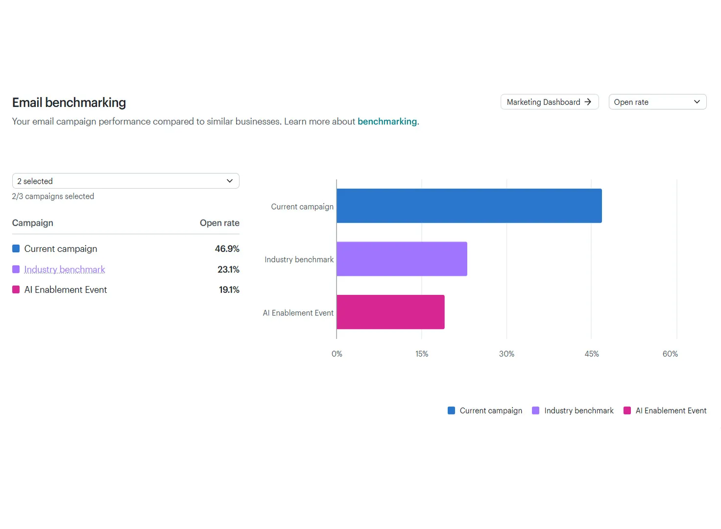Toggle Industry benchmark in chart legend

(573, 410)
